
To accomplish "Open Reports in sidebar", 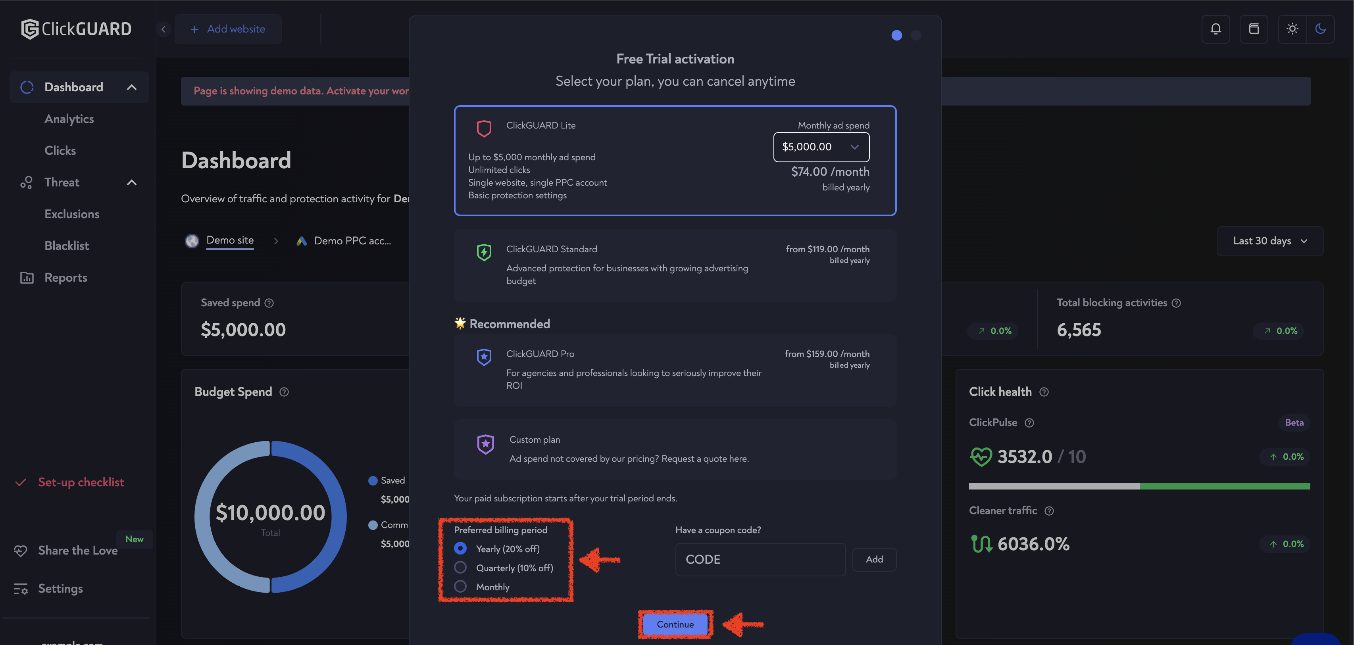I will 66,277.
